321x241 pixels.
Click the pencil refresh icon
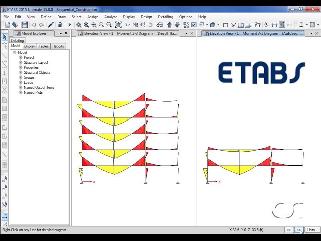tap(51, 25)
